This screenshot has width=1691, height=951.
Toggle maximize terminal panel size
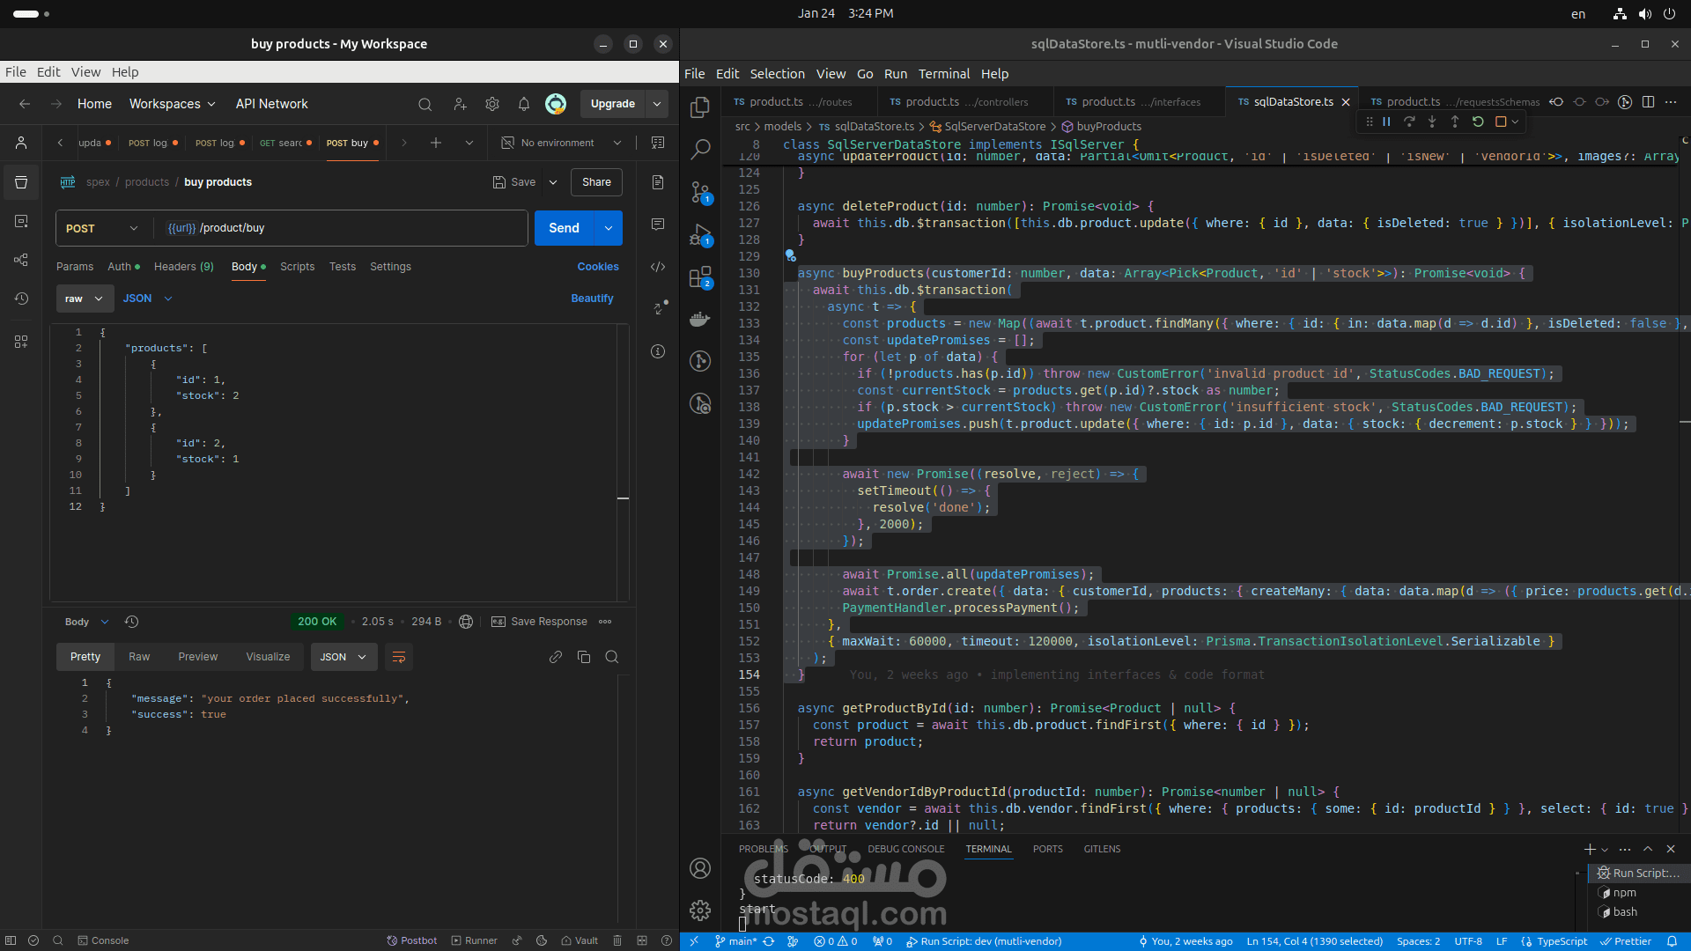[1648, 849]
